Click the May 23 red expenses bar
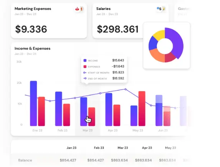The height and width of the screenshot is (167, 220). click(142, 108)
